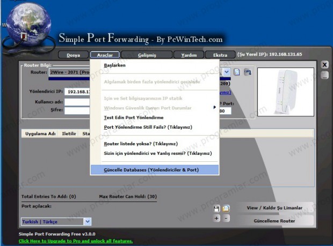Close the app with the X button
The height and width of the screenshot is (246, 333).
[324, 65]
